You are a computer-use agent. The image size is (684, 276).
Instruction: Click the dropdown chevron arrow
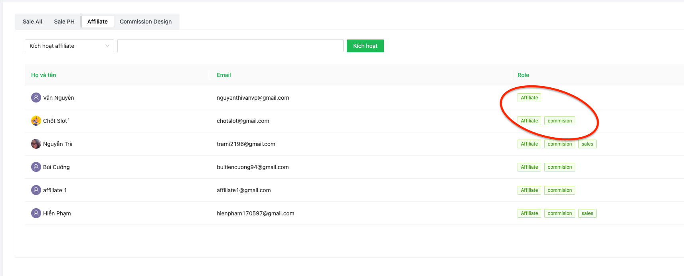click(107, 46)
